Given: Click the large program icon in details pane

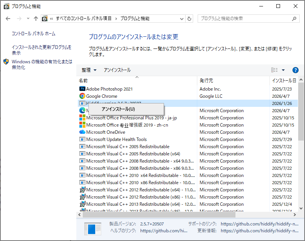Looking at the screenshot, I should tap(93, 229).
